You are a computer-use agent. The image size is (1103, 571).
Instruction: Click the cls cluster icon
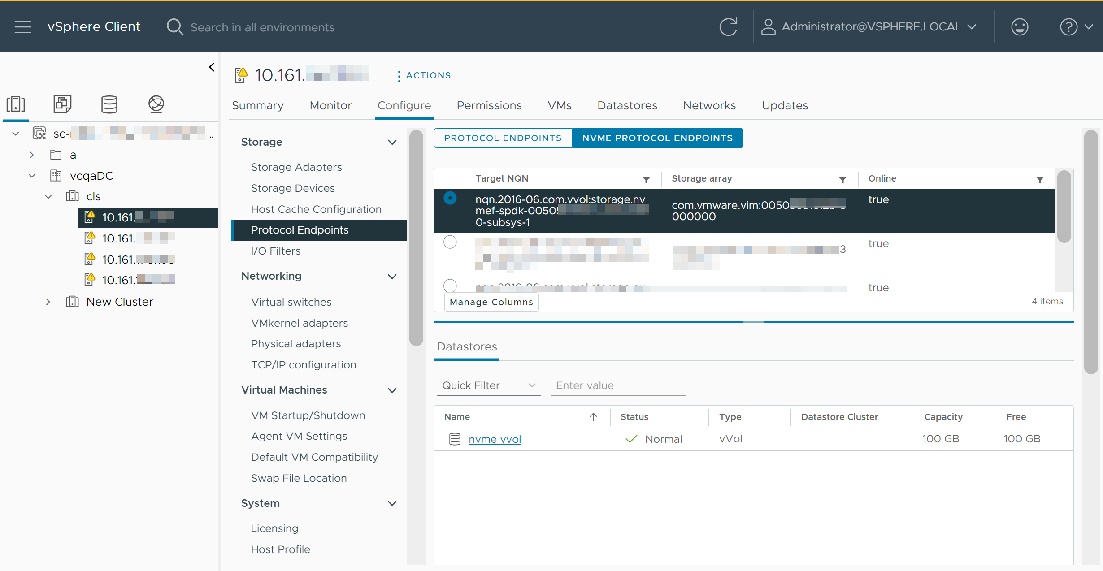(x=72, y=196)
